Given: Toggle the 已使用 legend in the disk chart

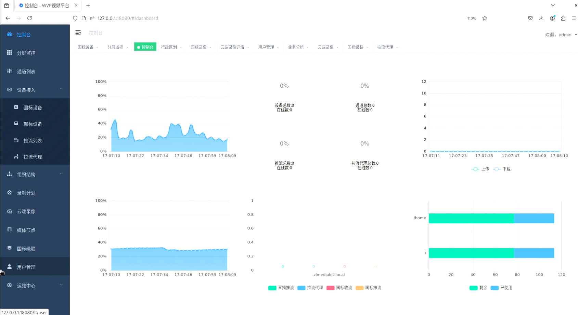Looking at the screenshot, I should [x=501, y=288].
